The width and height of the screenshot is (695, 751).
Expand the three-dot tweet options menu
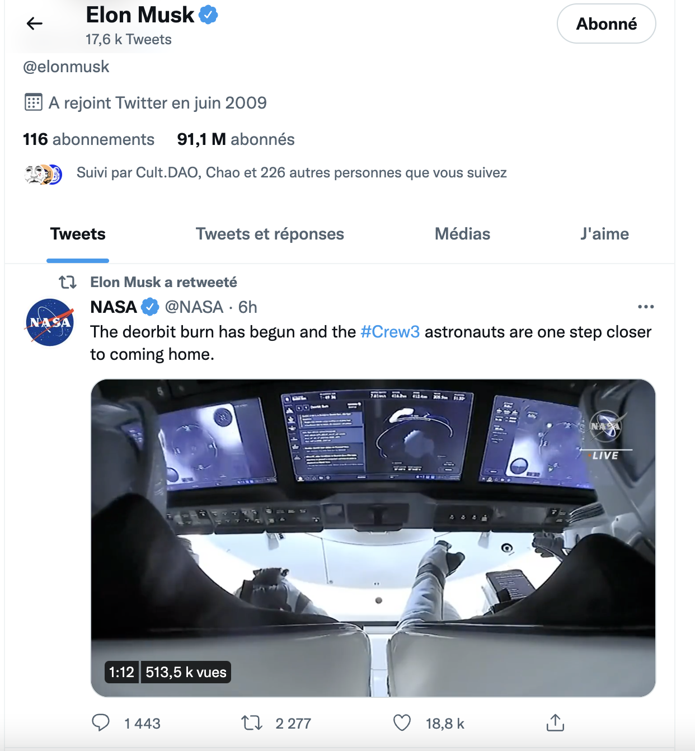click(646, 307)
